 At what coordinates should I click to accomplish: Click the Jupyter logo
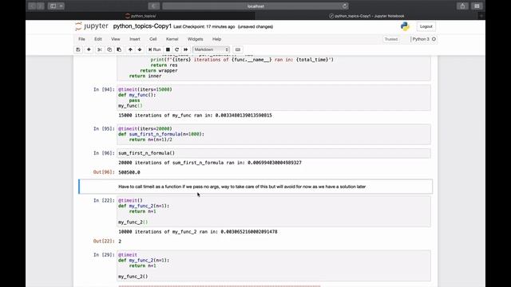click(92, 26)
